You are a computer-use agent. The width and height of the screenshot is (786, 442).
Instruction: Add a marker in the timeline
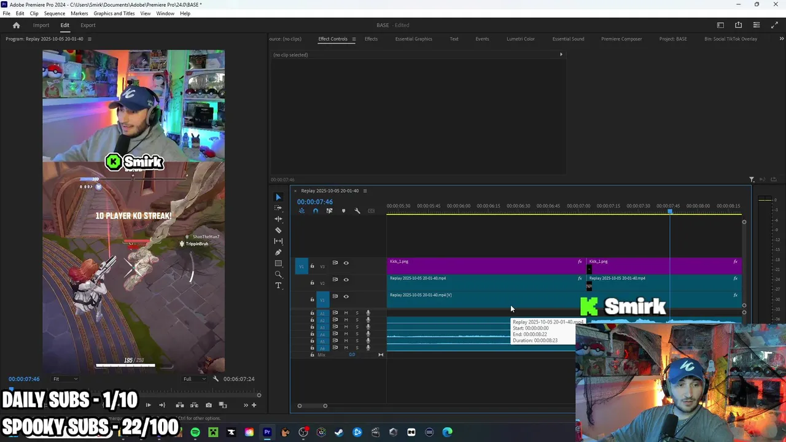tap(343, 211)
